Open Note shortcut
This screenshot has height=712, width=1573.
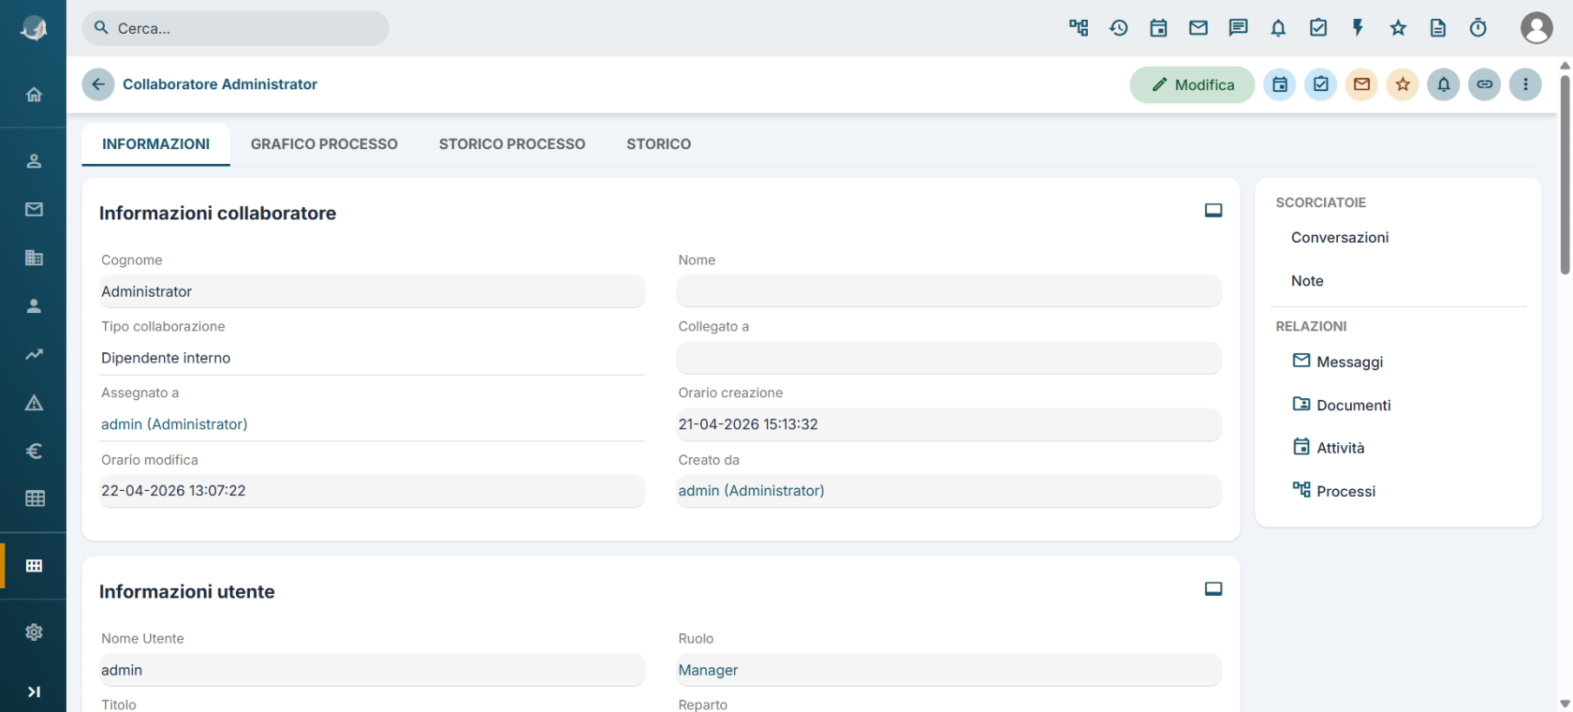tap(1307, 281)
